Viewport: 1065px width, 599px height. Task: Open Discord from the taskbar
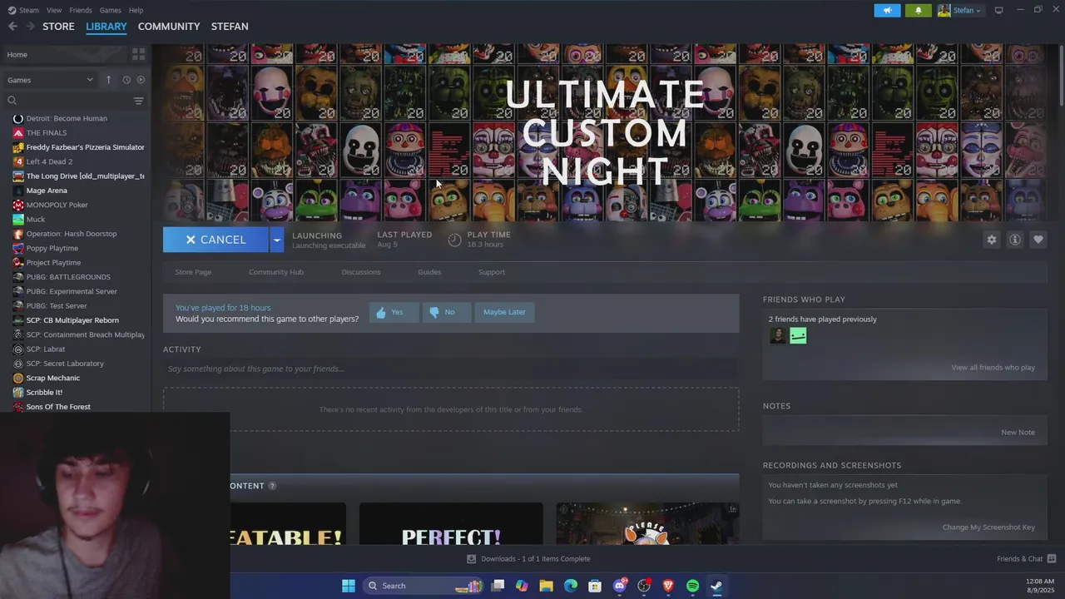(x=619, y=586)
